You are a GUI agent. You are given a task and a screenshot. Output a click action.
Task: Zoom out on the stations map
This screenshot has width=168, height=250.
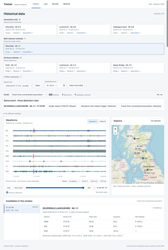(115, 133)
